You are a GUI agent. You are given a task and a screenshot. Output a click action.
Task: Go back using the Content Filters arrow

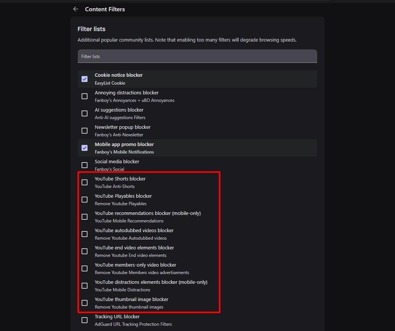75,9
